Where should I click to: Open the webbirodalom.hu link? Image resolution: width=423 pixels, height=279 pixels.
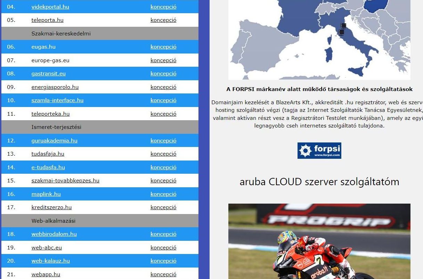54,234
